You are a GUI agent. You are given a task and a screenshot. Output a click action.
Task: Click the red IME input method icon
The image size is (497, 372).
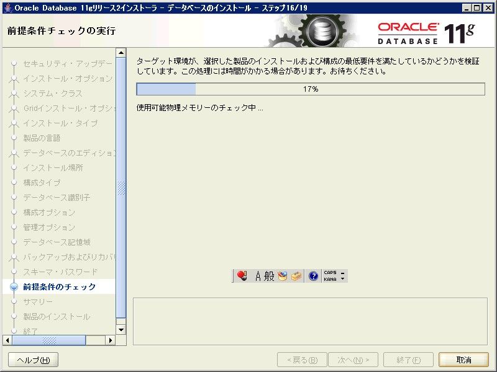[242, 276]
